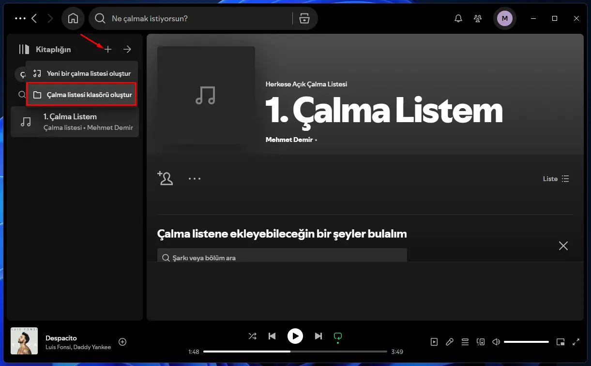The width and height of the screenshot is (591, 366).
Task: Open the play queue
Action: click(x=465, y=342)
